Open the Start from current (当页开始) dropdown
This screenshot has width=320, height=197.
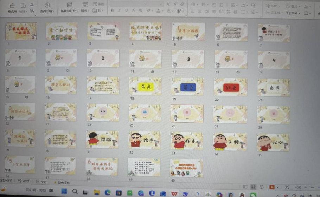[47, 11]
